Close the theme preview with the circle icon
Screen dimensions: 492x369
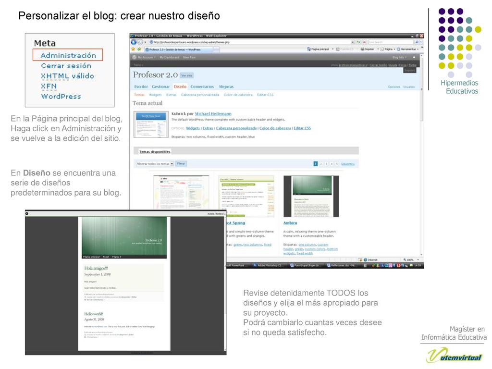click(27, 214)
